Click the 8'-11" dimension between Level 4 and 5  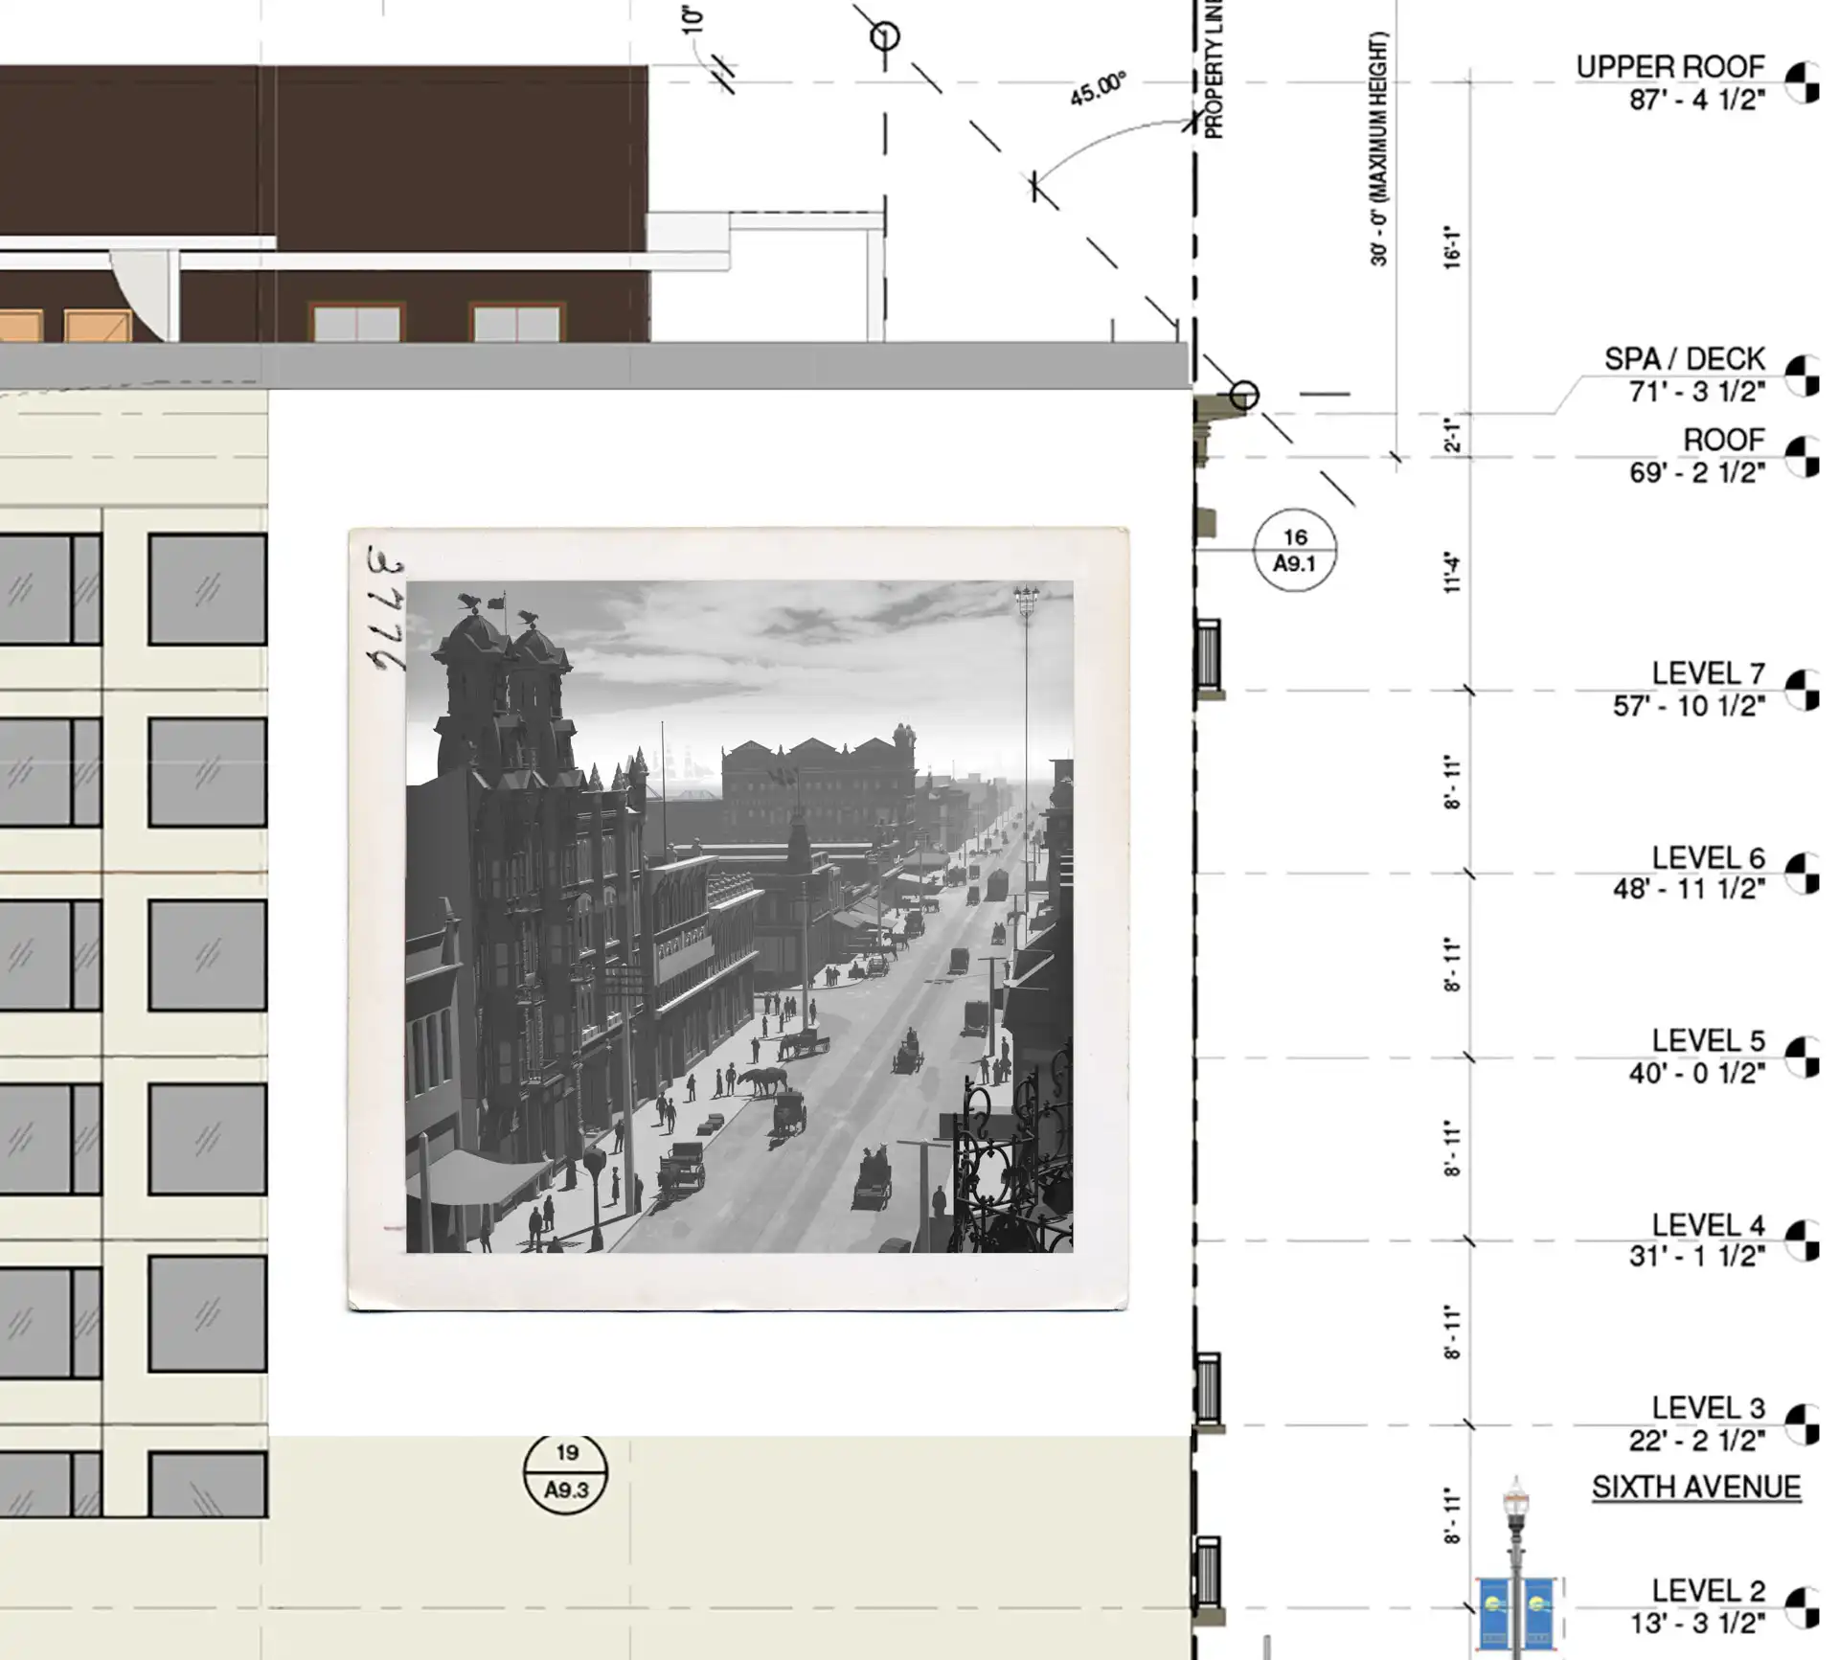(1454, 1148)
